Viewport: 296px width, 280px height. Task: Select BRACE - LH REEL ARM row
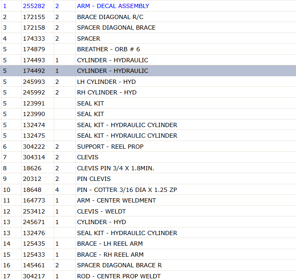tap(148, 244)
